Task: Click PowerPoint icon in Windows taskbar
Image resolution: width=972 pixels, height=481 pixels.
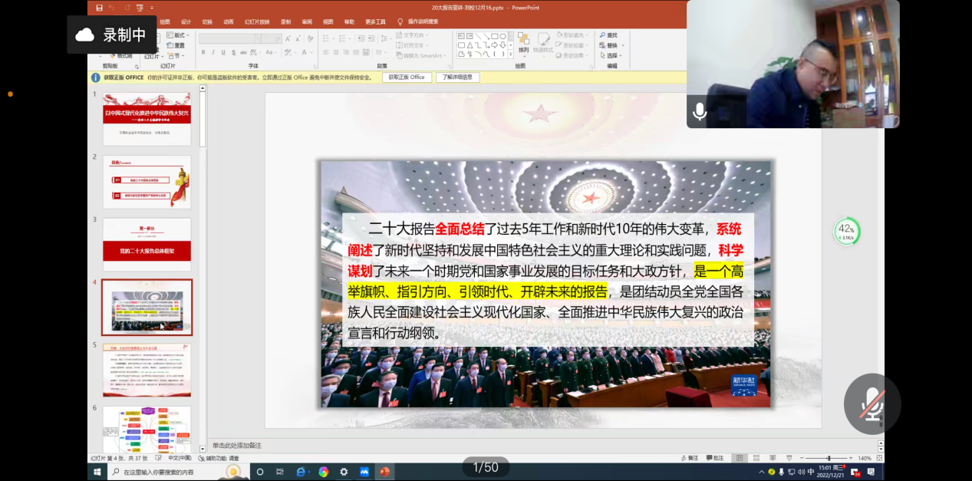Action: click(x=384, y=472)
